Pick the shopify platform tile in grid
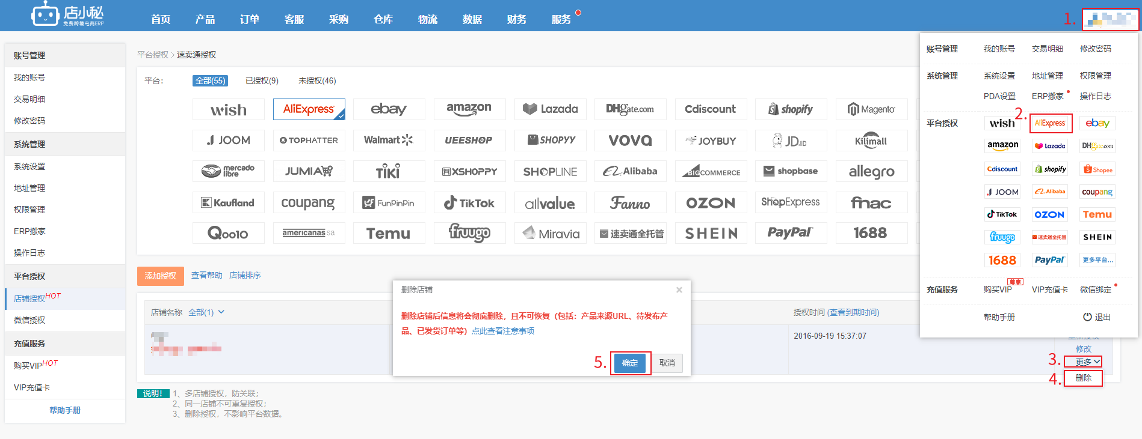 [791, 109]
